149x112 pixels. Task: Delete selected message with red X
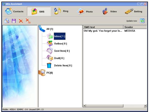point(21,21)
